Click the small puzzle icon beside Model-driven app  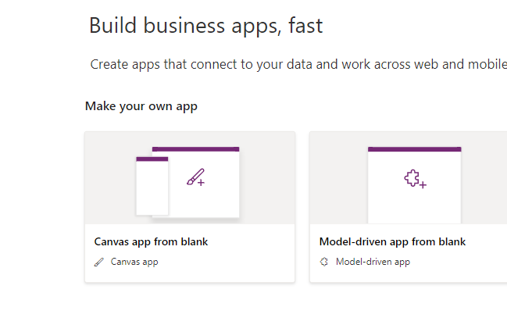(324, 262)
